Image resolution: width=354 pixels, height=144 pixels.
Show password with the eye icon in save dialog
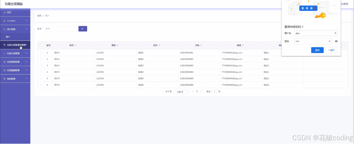click(x=336, y=41)
